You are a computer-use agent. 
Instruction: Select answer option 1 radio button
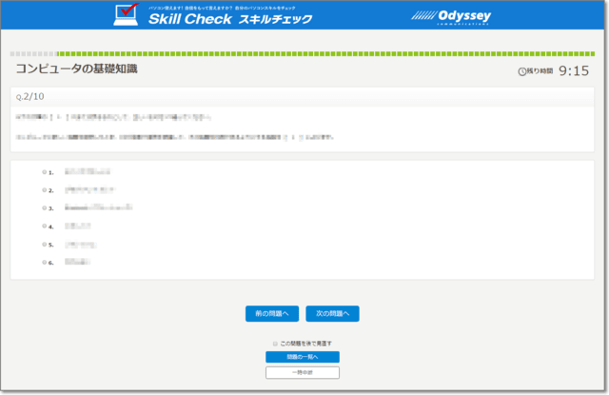click(x=44, y=172)
